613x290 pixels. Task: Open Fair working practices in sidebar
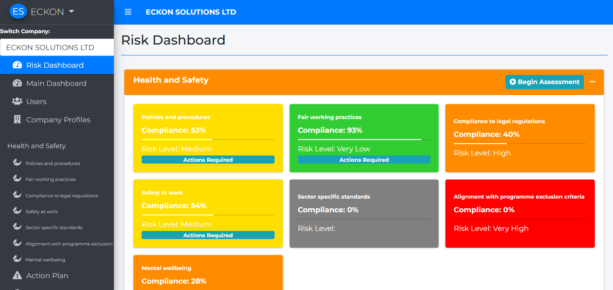(x=51, y=179)
